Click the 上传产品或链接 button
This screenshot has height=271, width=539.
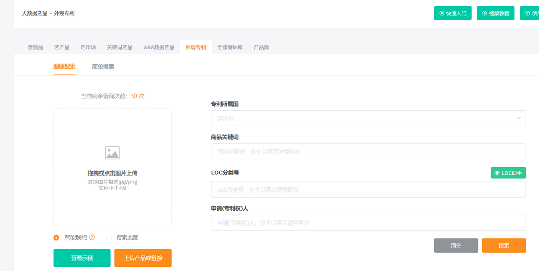(x=143, y=258)
